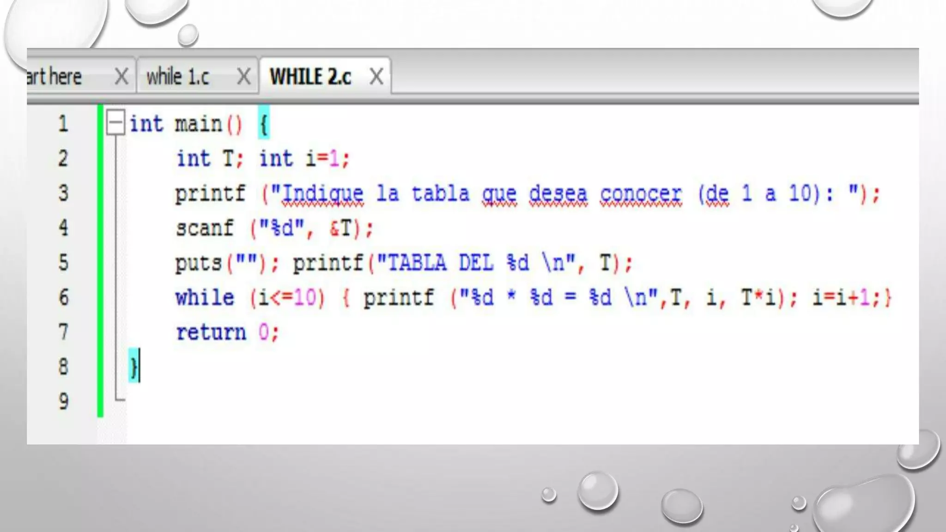Click the highlighted closing brace on line 8
Screen dimensions: 946x532
coord(133,367)
